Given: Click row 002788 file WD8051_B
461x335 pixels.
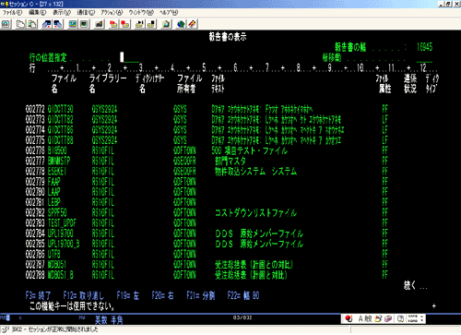Looking at the screenshot, I should pos(61,275).
